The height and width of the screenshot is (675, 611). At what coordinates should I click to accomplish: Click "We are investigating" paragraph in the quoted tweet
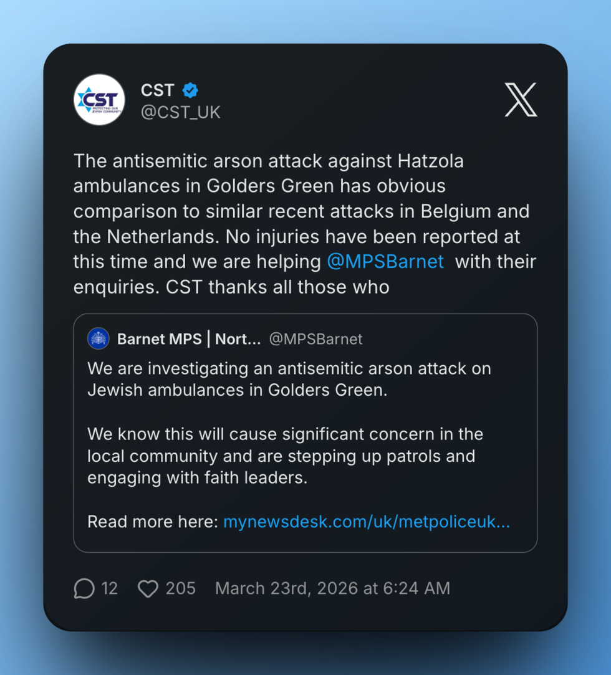click(289, 379)
